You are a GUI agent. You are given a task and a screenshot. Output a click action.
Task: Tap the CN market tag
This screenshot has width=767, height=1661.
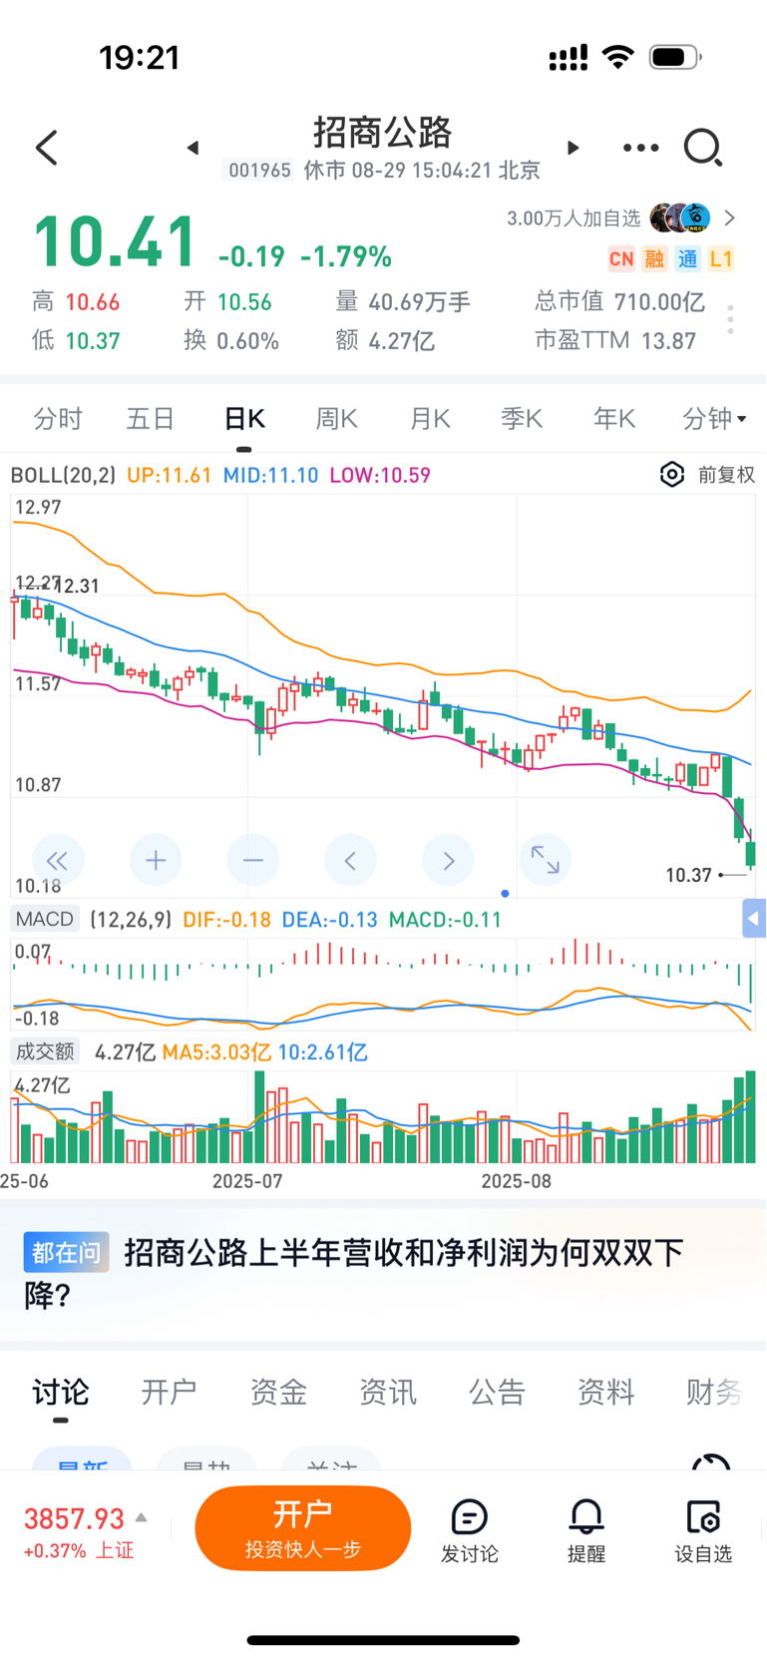tap(621, 259)
